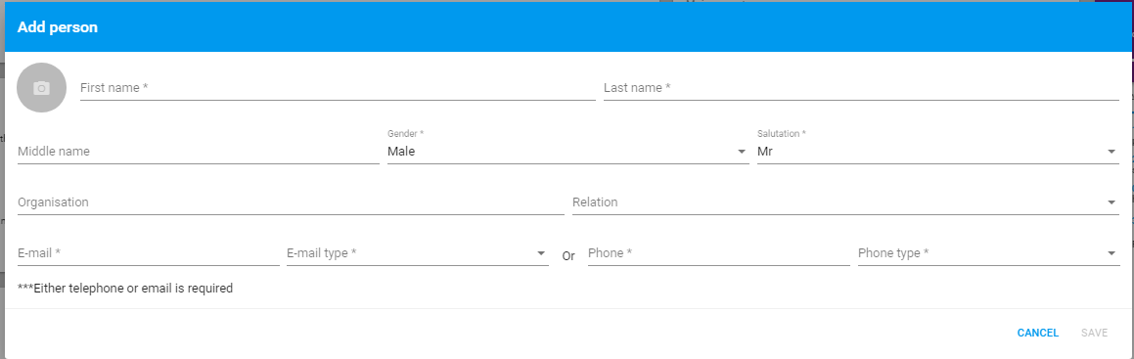Open the Relation selection field

(845, 202)
